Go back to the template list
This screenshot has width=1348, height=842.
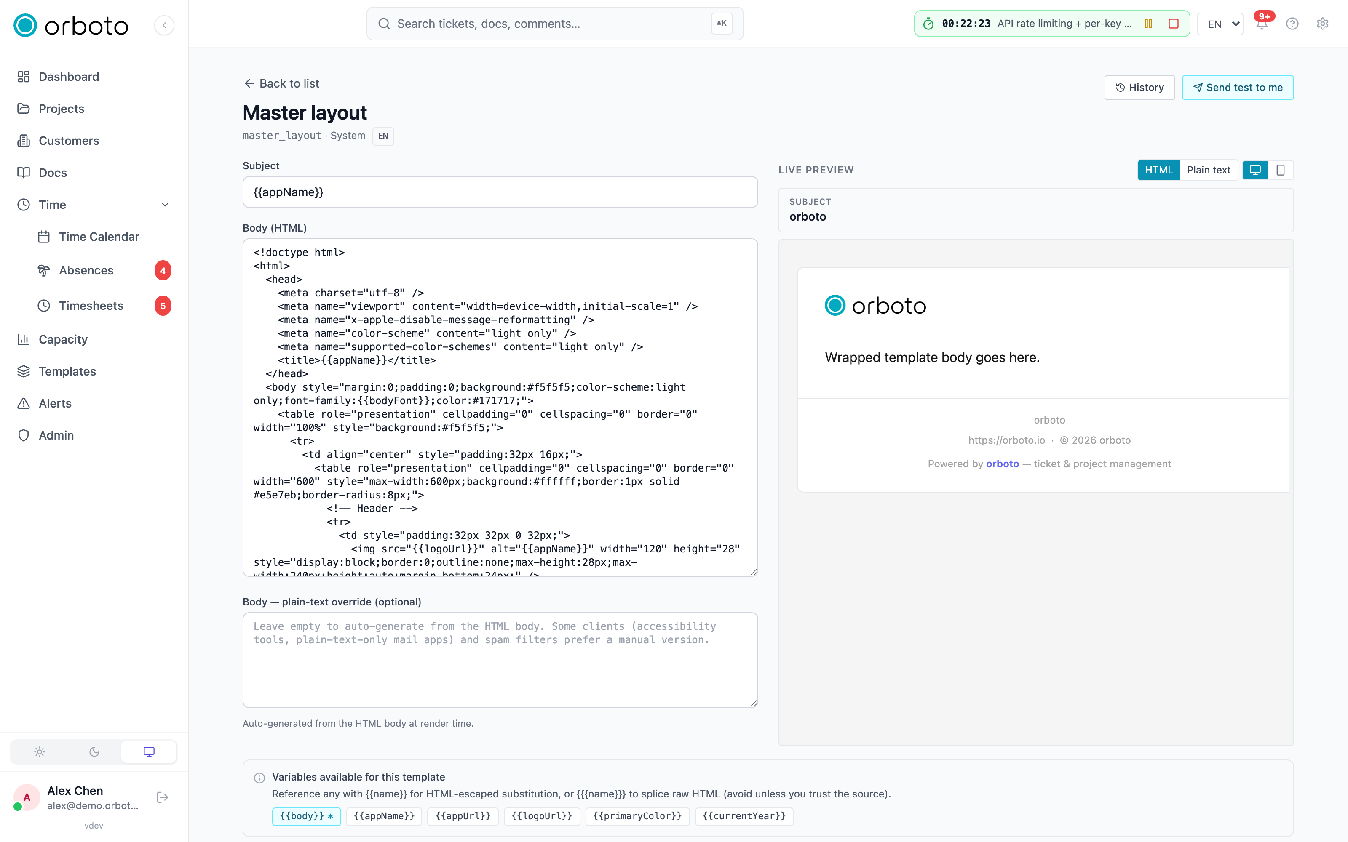pos(281,83)
